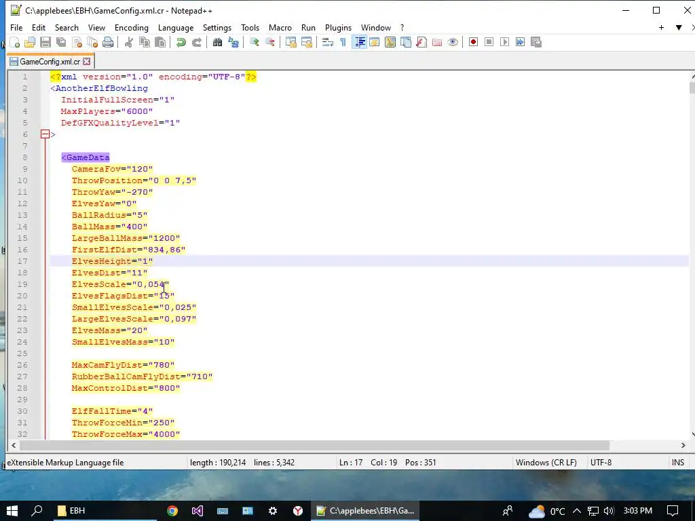
Task: Start macro recording with red dot
Action: [x=473, y=42]
